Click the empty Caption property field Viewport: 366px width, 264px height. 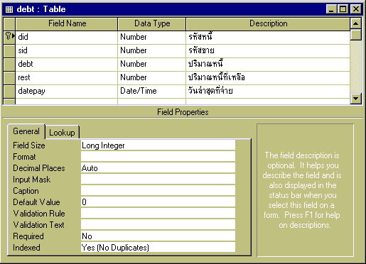(x=158, y=191)
